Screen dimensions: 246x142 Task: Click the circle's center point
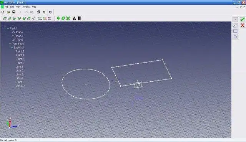click(86, 84)
